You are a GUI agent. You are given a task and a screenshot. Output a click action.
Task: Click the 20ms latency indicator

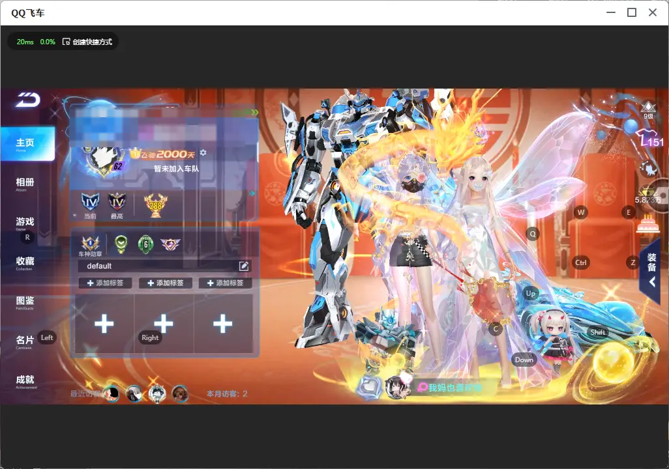[x=25, y=42]
